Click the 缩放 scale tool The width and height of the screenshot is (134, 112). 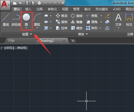tap(77, 28)
